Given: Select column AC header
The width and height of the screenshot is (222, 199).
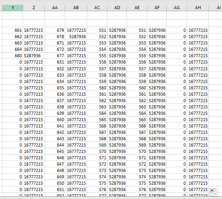Looking at the screenshot, I should [x=97, y=8].
